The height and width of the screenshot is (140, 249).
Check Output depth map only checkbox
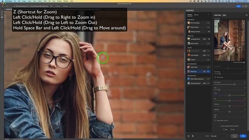(215, 121)
